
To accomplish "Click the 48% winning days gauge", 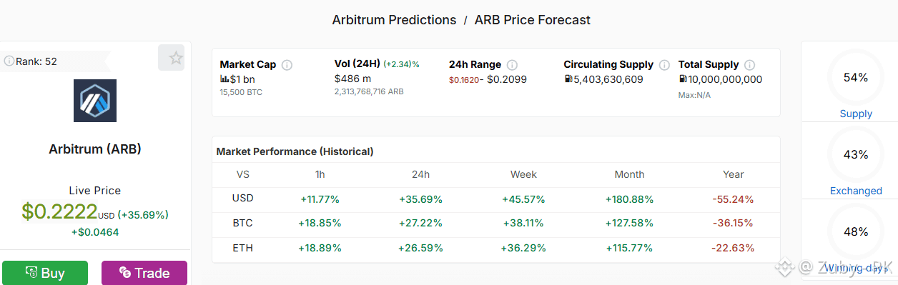I will click(856, 231).
